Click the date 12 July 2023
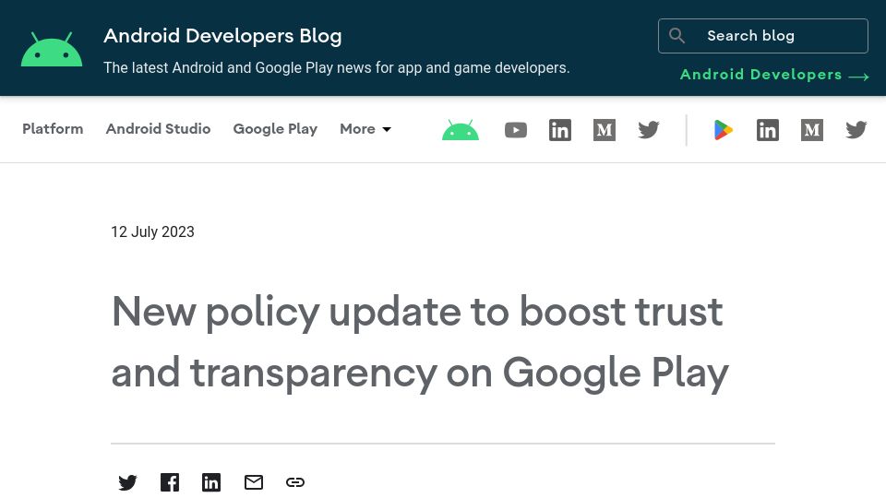Image resolution: width=886 pixels, height=498 pixels. tap(152, 232)
